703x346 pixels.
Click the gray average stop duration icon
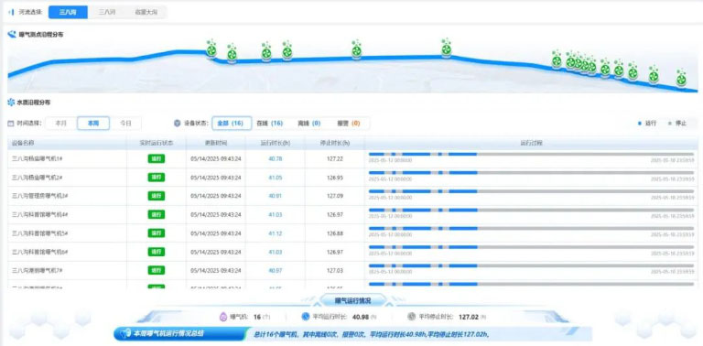[x=412, y=317]
